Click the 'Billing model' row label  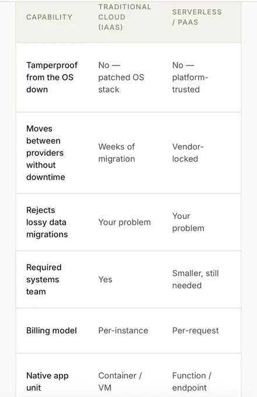coord(51,330)
